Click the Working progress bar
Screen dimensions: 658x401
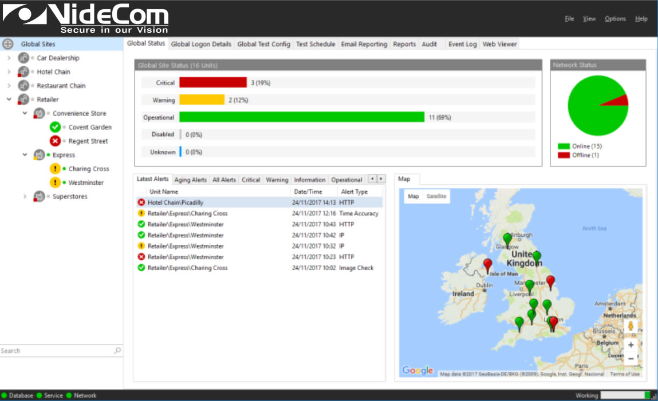625,395
